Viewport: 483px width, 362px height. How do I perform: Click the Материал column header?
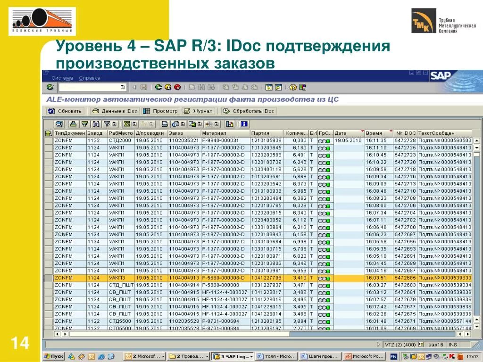click(x=225, y=133)
